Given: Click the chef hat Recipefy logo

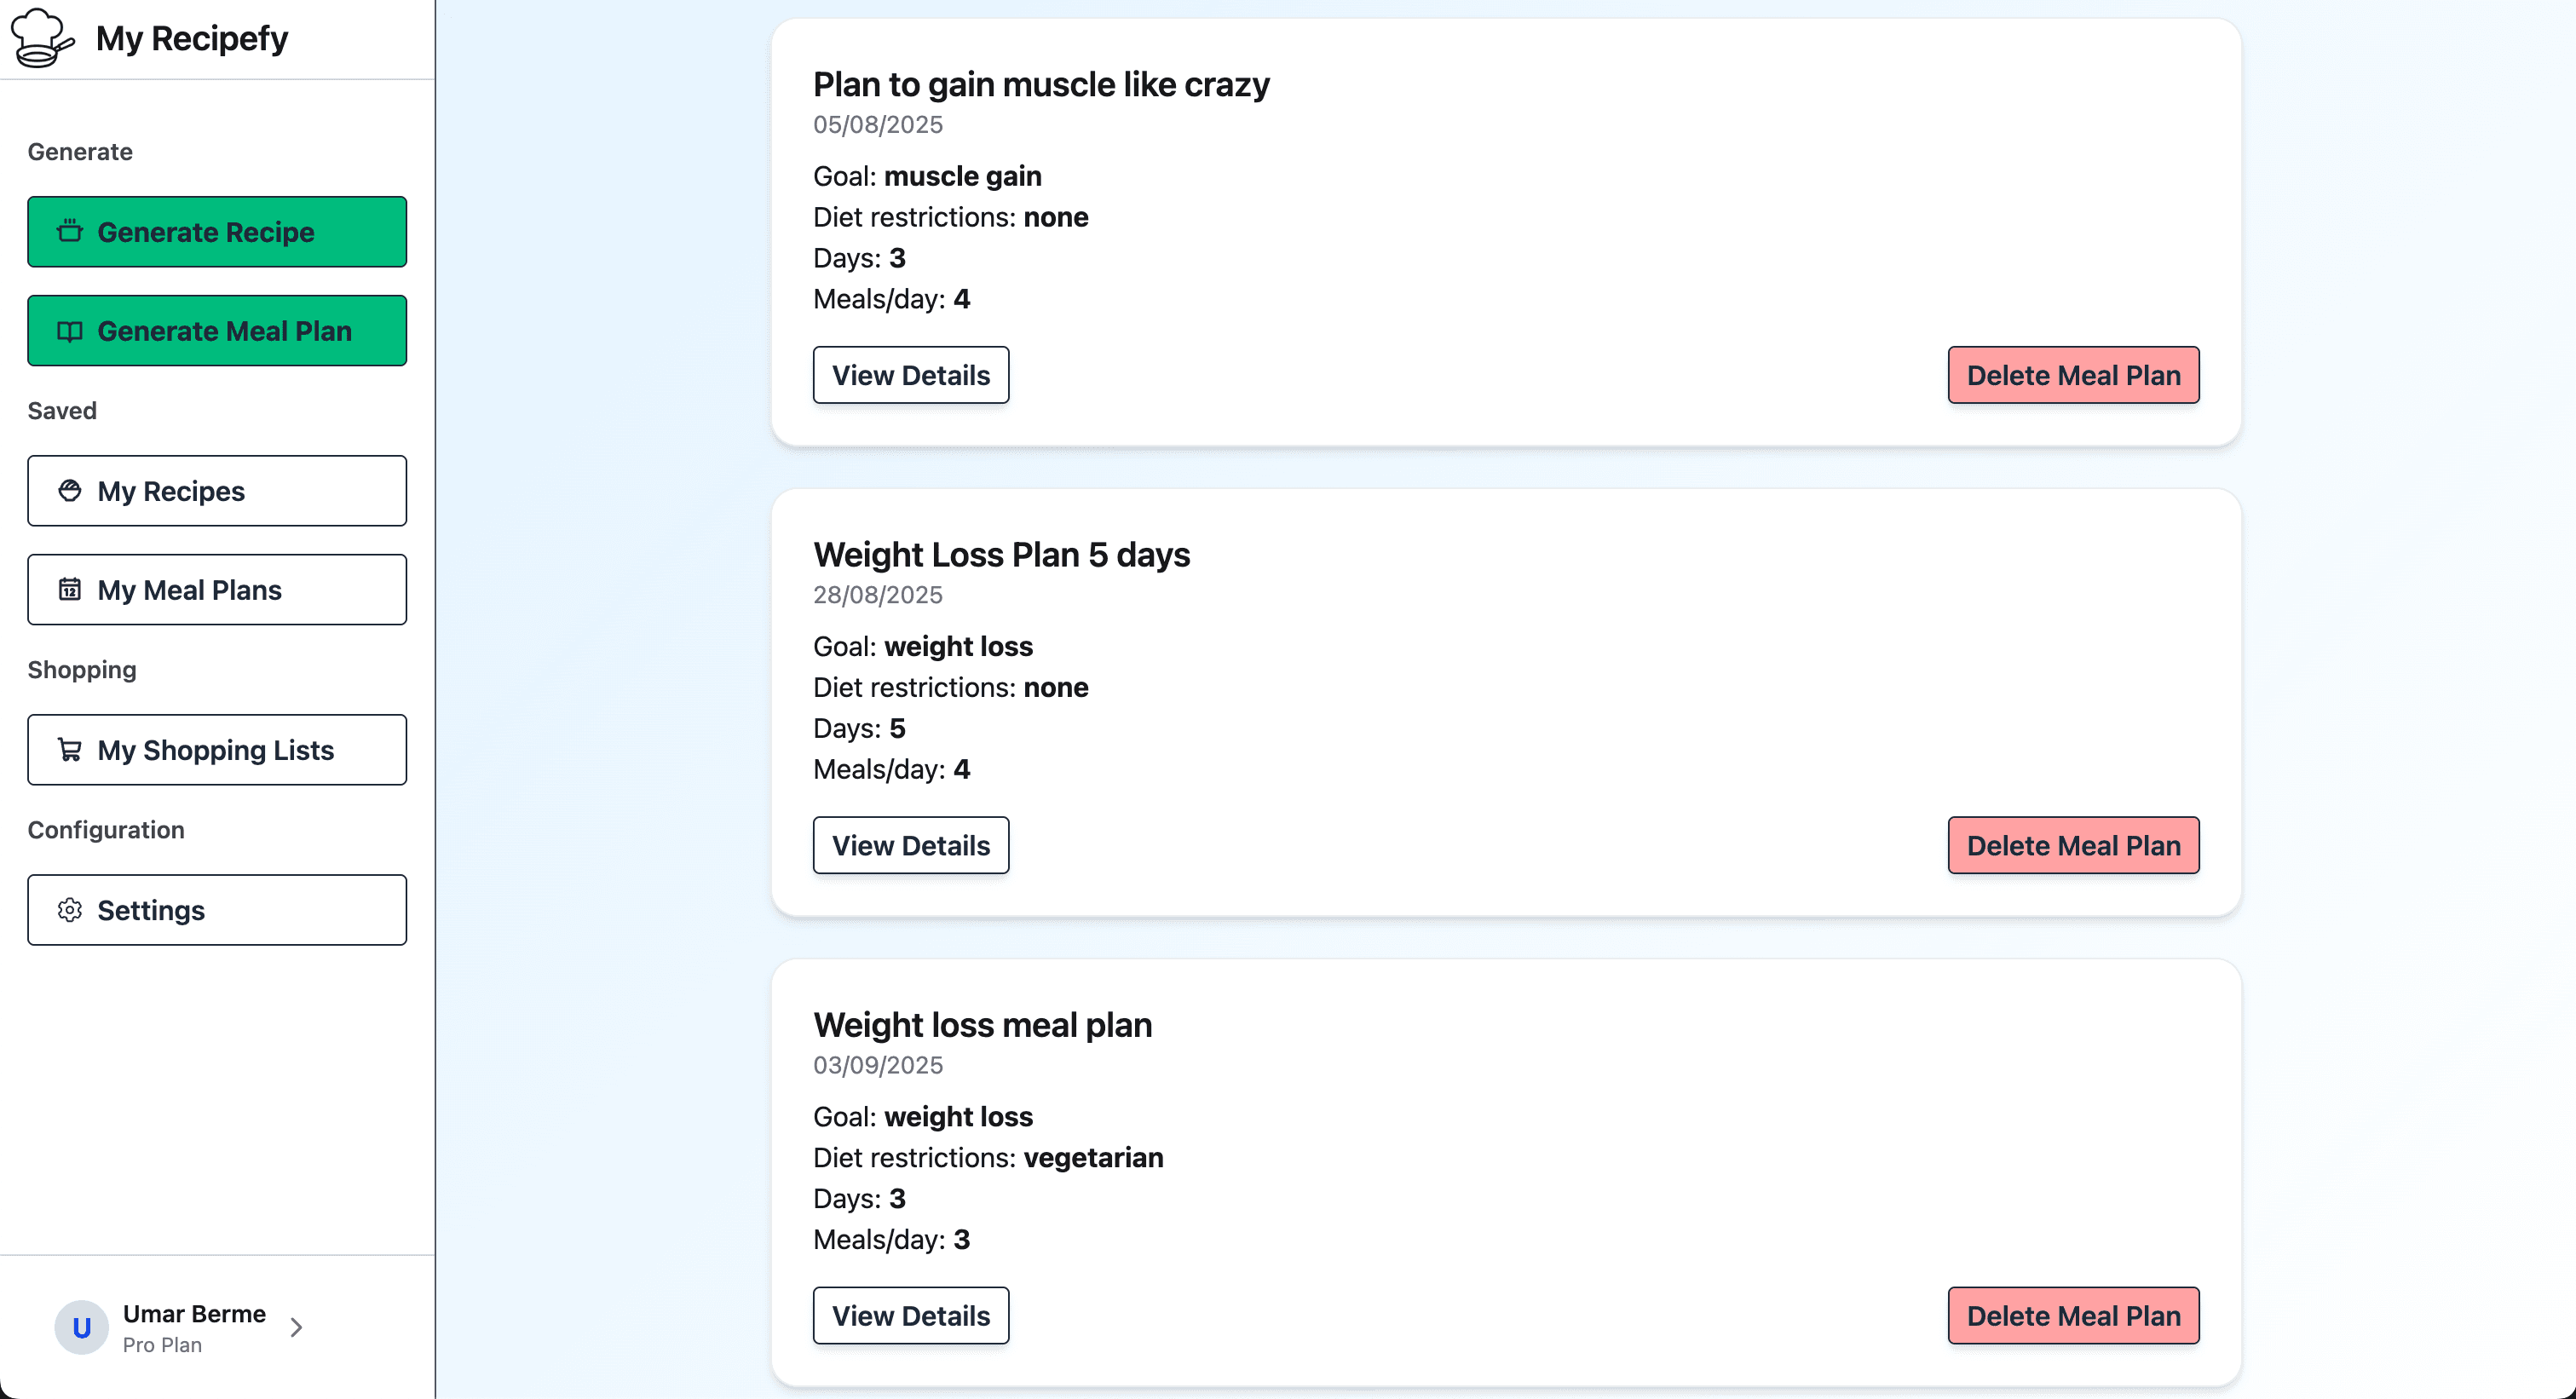Looking at the screenshot, I should click(41, 38).
